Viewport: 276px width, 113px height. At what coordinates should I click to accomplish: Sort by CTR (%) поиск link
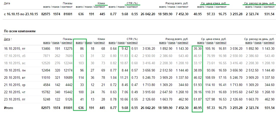click(121, 43)
